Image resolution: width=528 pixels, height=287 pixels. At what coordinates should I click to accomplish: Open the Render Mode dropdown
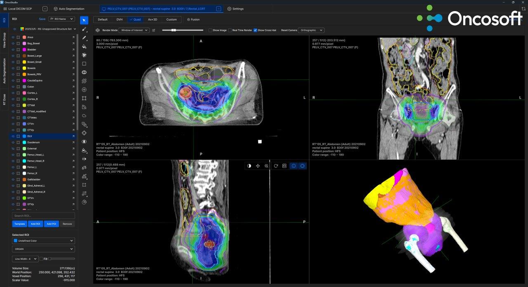[134, 30]
